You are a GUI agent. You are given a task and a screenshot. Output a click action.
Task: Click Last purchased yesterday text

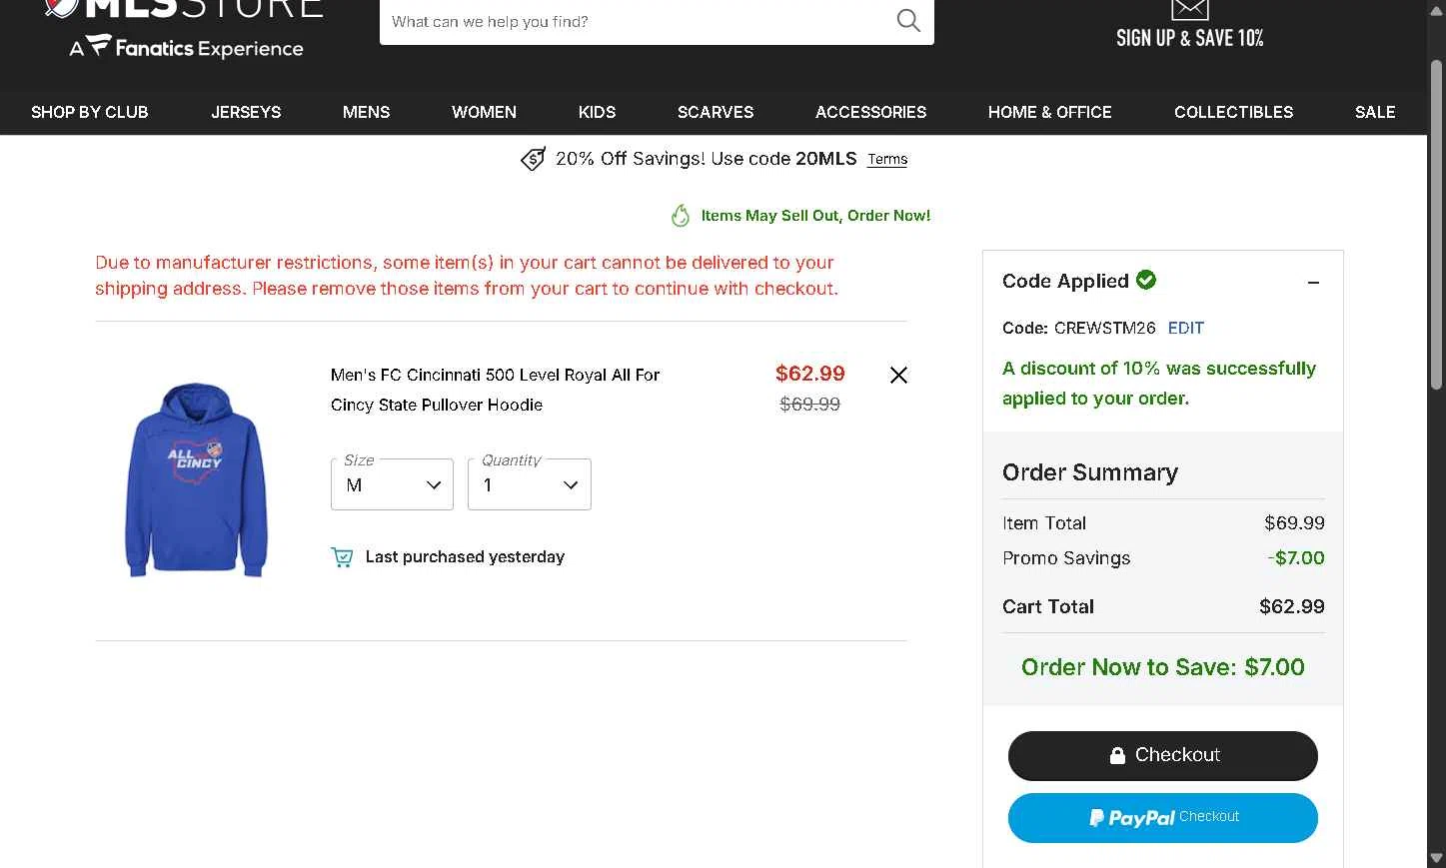(x=465, y=556)
